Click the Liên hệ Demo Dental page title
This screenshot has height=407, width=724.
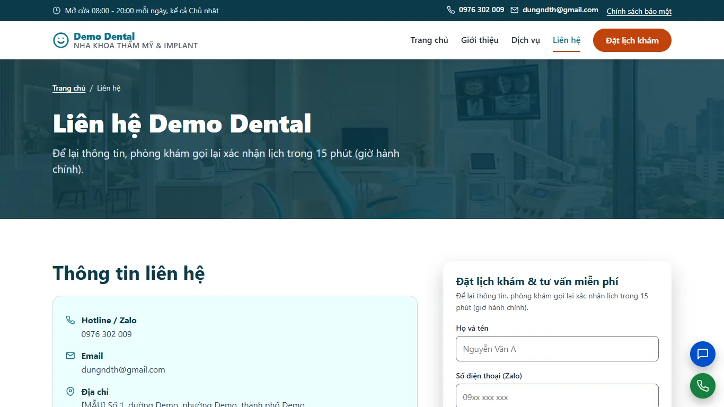[182, 123]
